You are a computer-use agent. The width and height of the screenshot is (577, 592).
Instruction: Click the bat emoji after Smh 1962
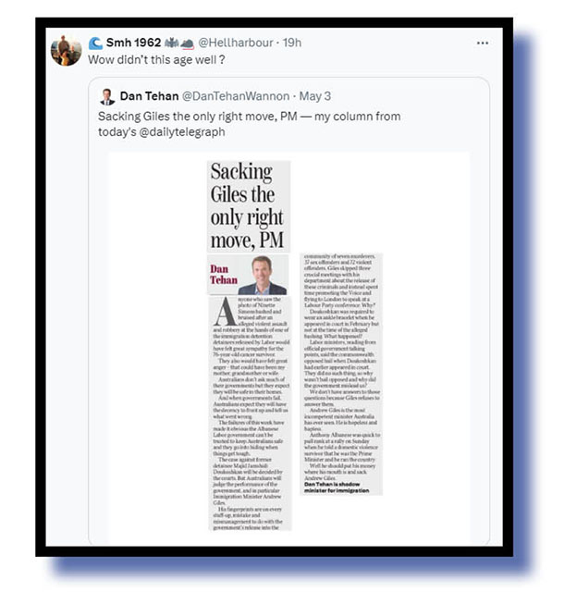pyautogui.click(x=171, y=43)
